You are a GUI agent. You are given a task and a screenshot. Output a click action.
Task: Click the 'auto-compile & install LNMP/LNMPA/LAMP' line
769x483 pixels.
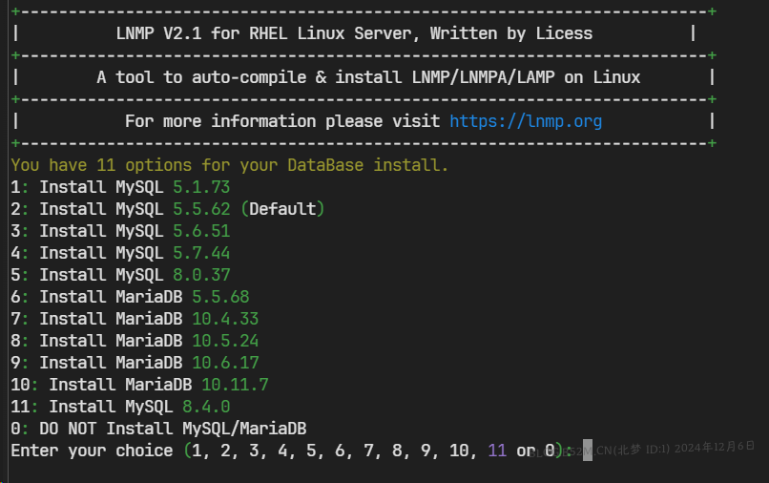(368, 77)
